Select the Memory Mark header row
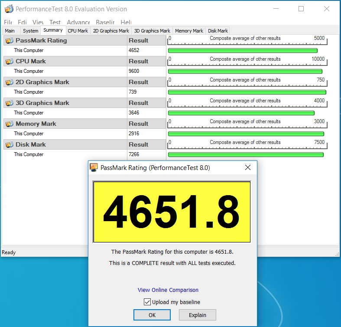This screenshot has height=327, width=341. point(85,124)
